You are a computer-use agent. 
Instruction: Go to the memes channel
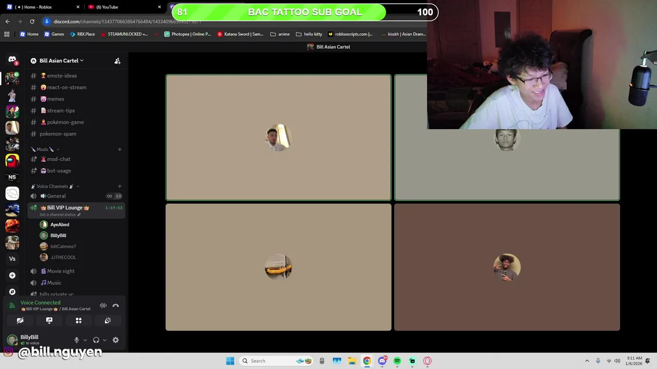[x=76, y=99]
